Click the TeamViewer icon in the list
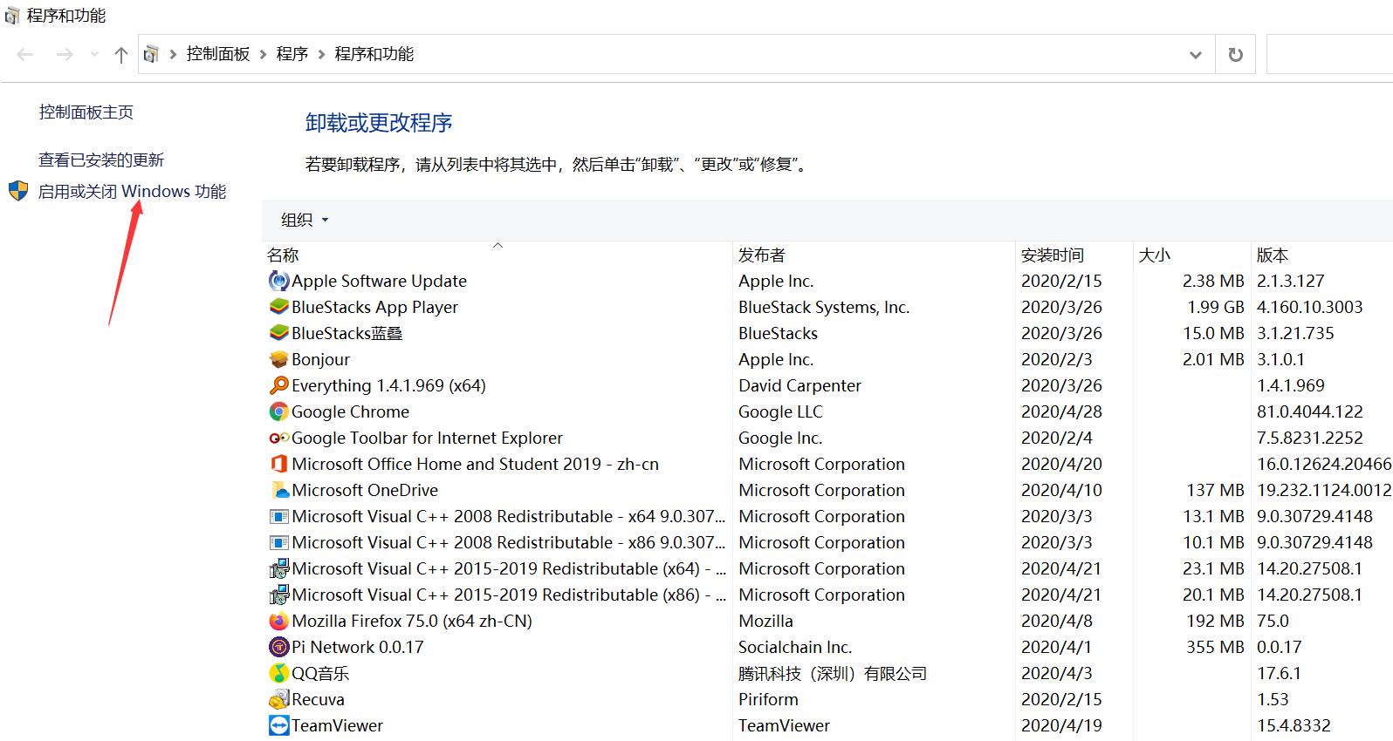1393x741 pixels. (x=278, y=725)
